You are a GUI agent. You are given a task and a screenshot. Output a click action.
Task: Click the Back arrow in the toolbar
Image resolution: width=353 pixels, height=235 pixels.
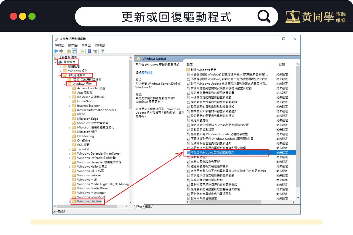point(56,51)
